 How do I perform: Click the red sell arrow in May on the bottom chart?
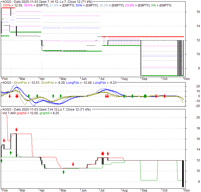(73, 164)
